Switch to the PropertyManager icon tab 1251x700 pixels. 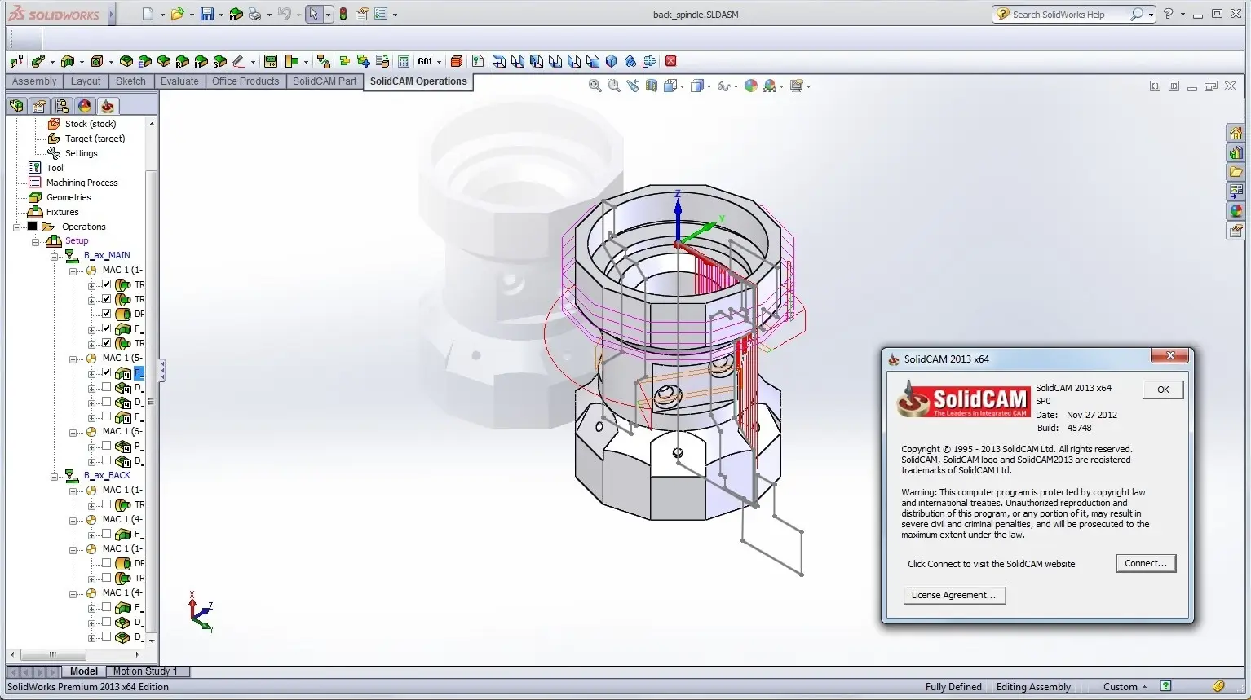[x=39, y=106]
